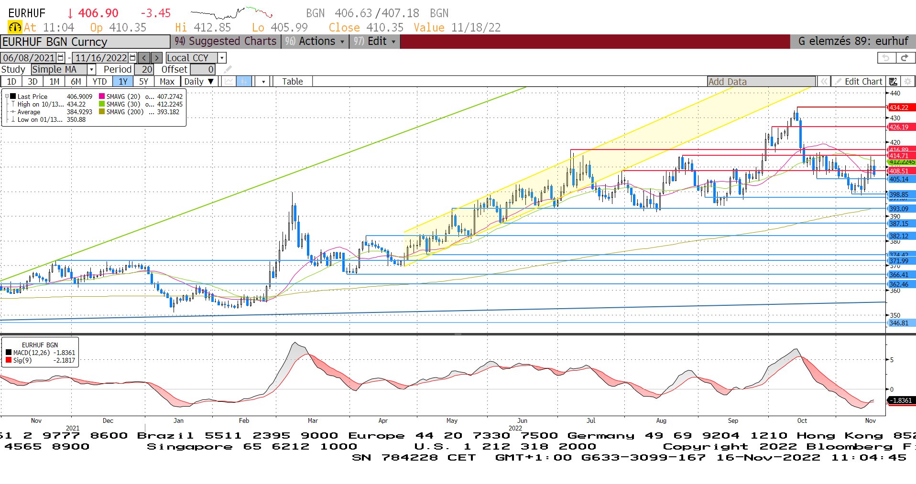Select the Max period
Screen dimensions: 916x484
coord(167,82)
